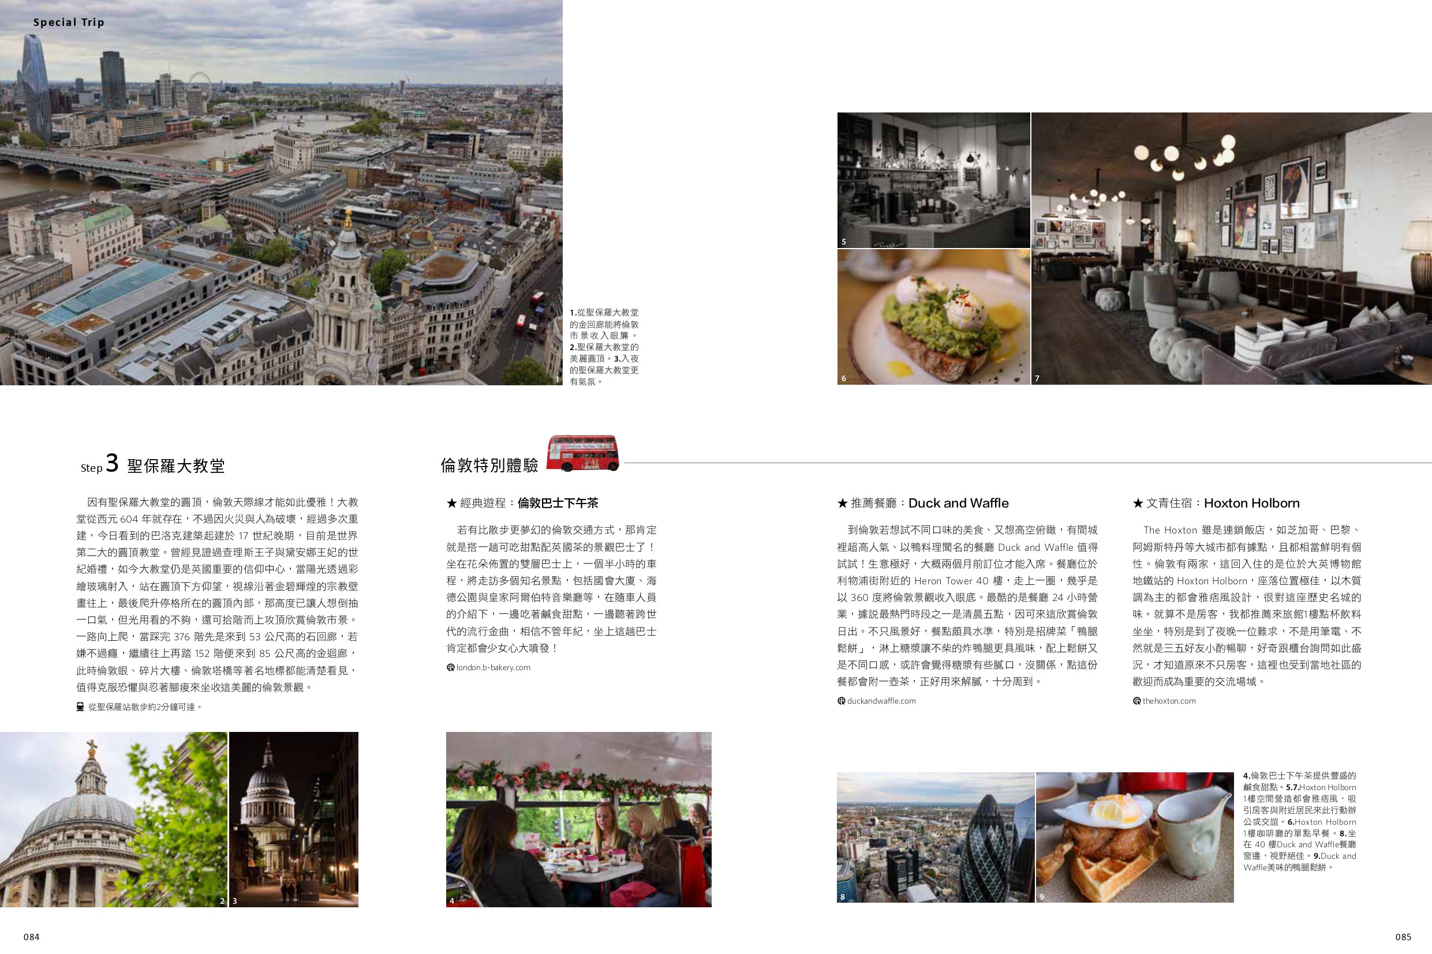Image resolution: width=1432 pixels, height=954 pixels.
Task: Click the red double-decker bus icon
Action: [x=582, y=453]
